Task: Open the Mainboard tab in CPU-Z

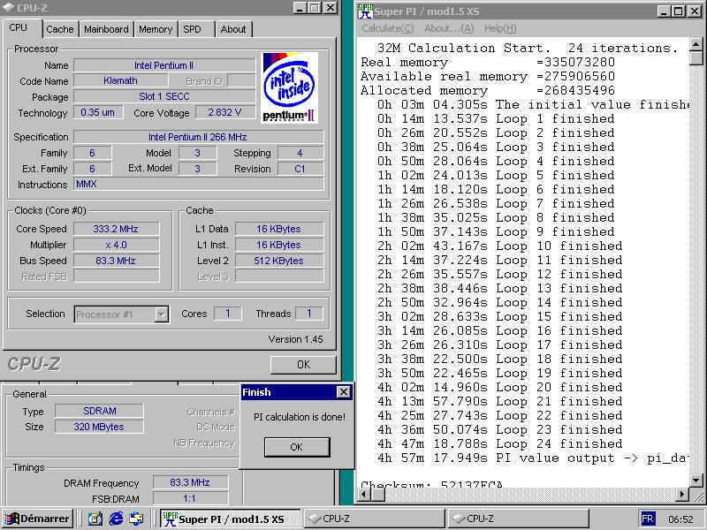Action: [x=106, y=29]
